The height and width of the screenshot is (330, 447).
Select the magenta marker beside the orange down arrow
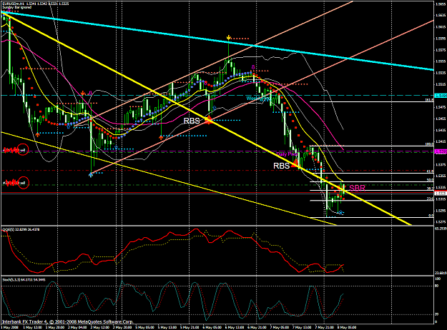click(90, 93)
